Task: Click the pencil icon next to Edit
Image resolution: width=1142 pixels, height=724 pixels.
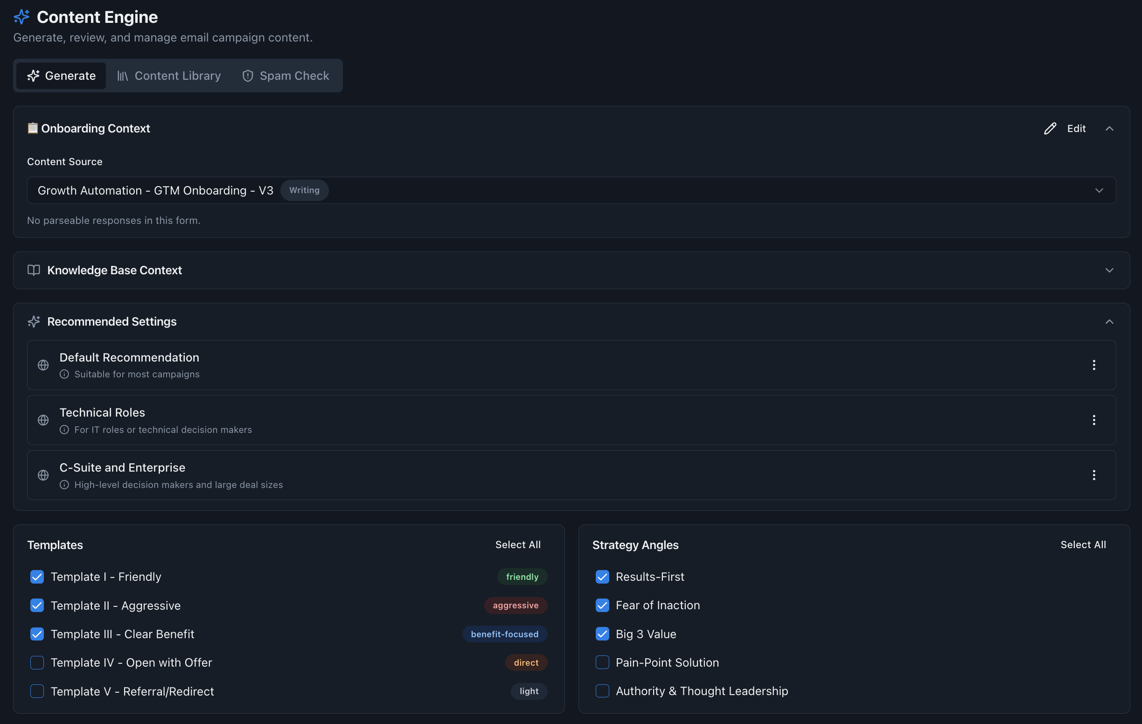Action: click(1050, 128)
